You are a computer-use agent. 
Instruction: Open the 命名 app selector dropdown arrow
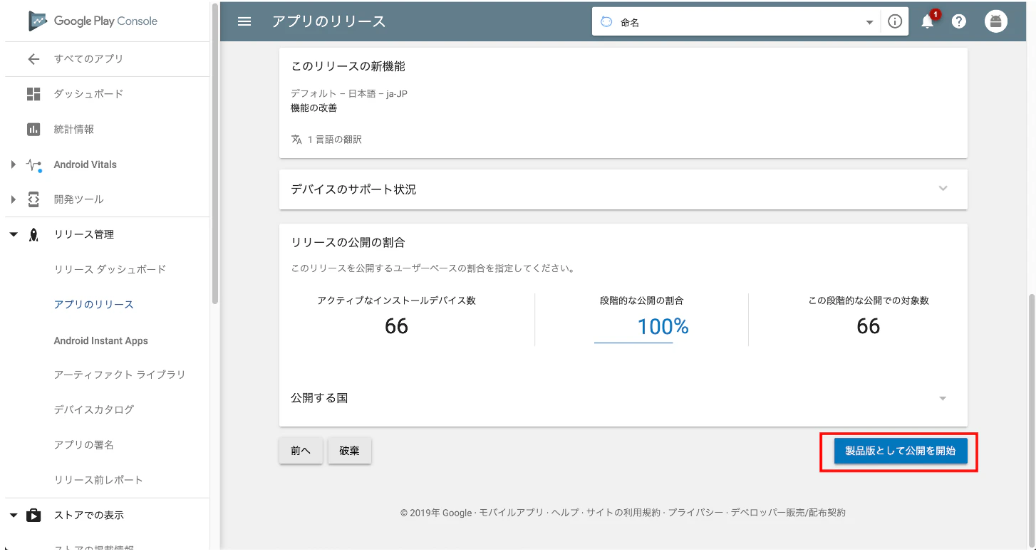coord(869,22)
